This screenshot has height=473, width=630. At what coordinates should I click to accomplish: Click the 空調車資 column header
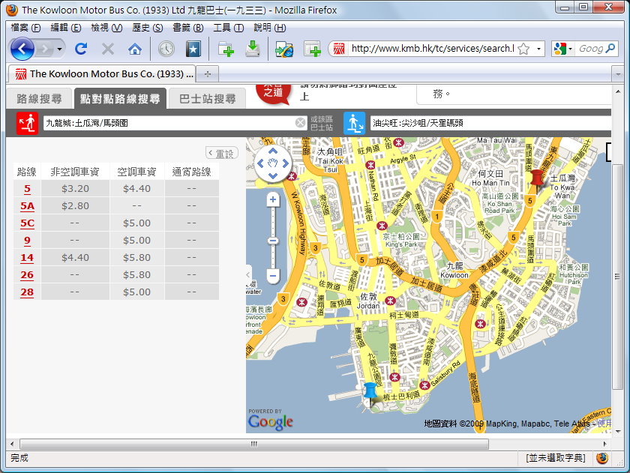coord(136,172)
